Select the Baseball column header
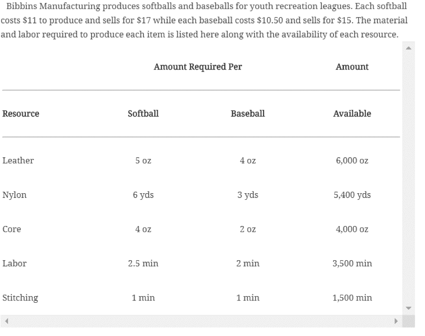Image resolution: width=425 pixels, height=336 pixels. [248, 114]
